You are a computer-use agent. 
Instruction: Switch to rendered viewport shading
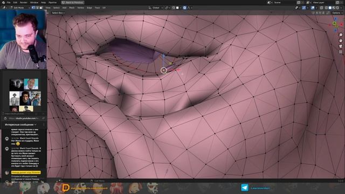click(337, 8)
